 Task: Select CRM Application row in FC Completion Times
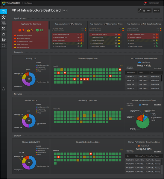105,37
